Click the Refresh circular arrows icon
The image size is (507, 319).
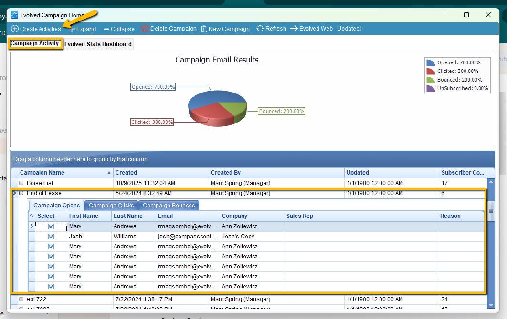click(260, 29)
